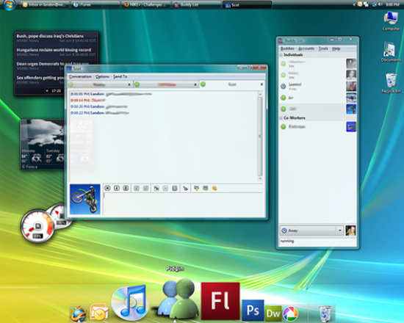Open the Tools menu in Buddy List
This screenshot has width=404, height=323.
tap(323, 48)
